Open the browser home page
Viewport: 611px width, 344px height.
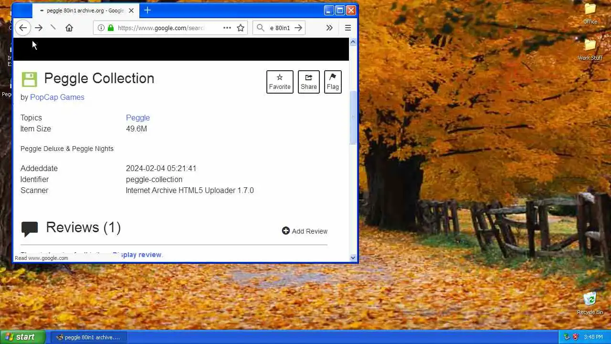click(69, 28)
